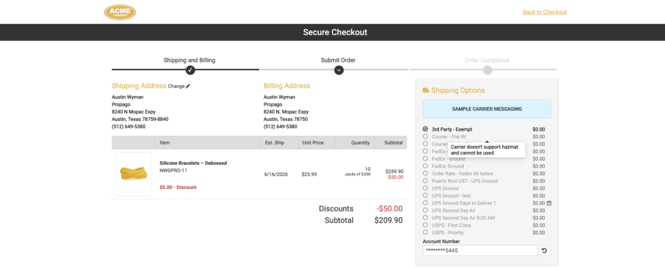The width and height of the screenshot is (665, 267).
Task: Click the ACME Company logo
Action: pos(120,12)
